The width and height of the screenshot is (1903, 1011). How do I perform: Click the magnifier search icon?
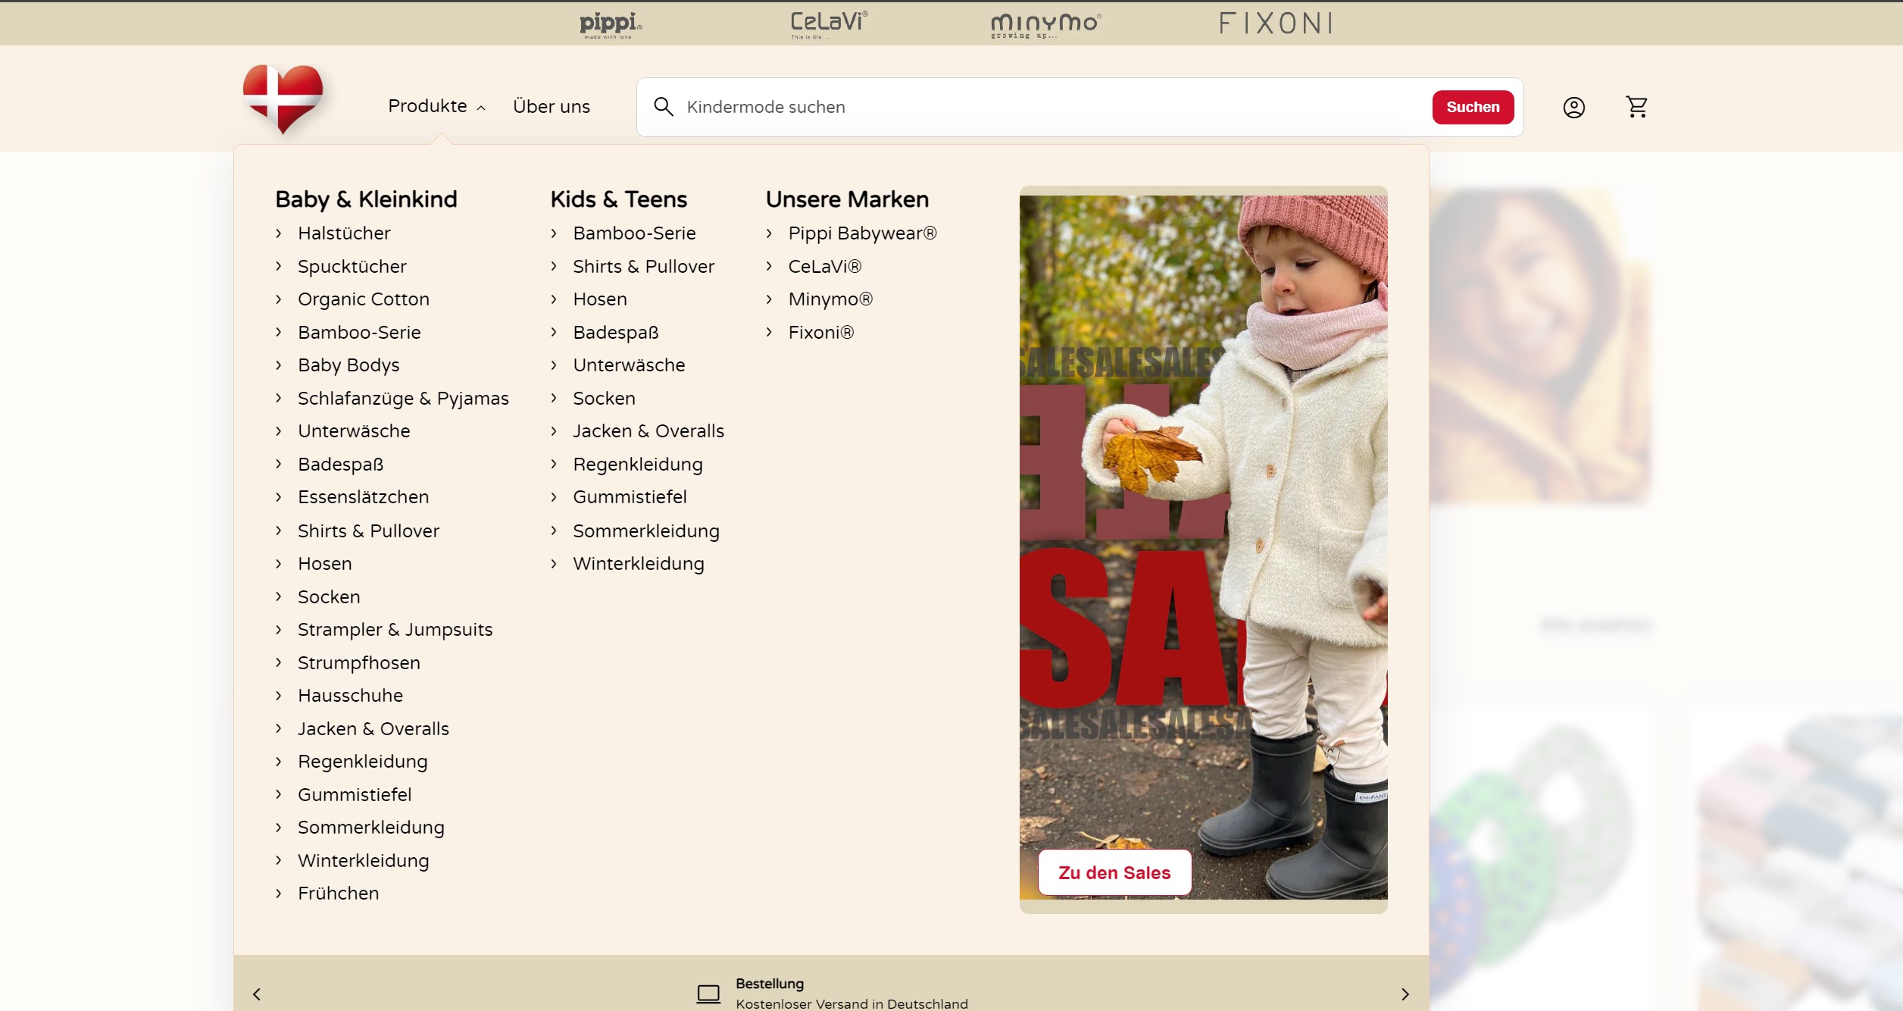pyautogui.click(x=663, y=107)
